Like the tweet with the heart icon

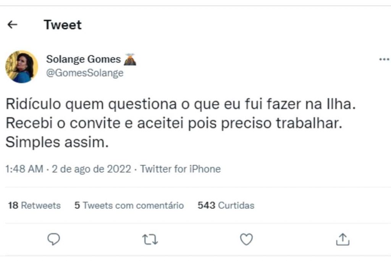pyautogui.click(x=246, y=240)
